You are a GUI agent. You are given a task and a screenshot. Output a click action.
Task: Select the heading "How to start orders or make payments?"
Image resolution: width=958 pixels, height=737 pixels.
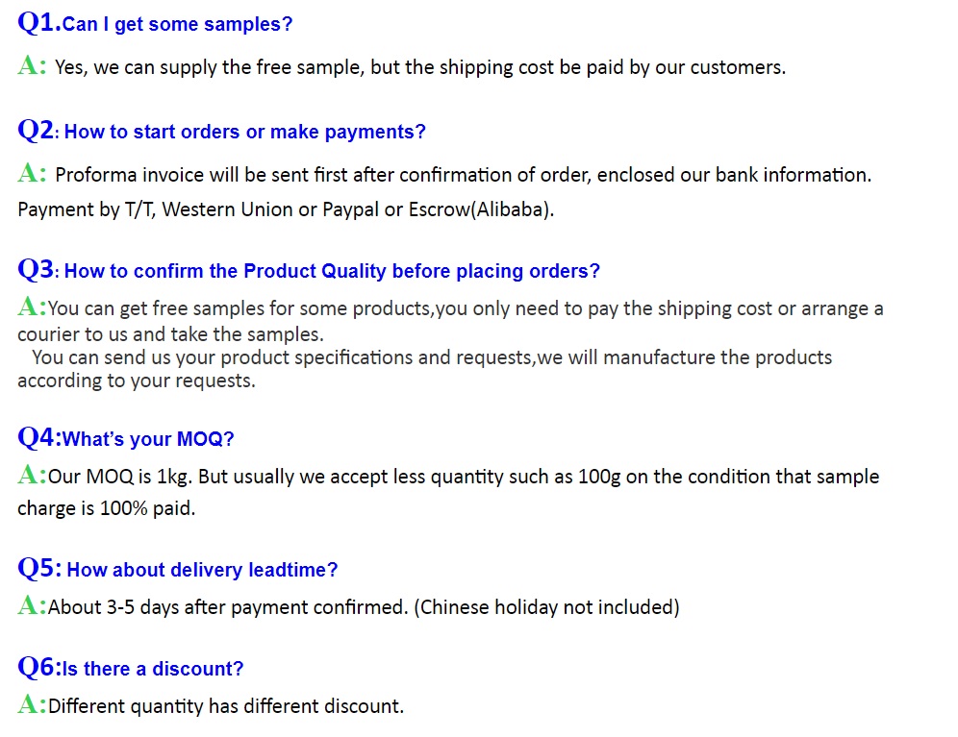(244, 133)
